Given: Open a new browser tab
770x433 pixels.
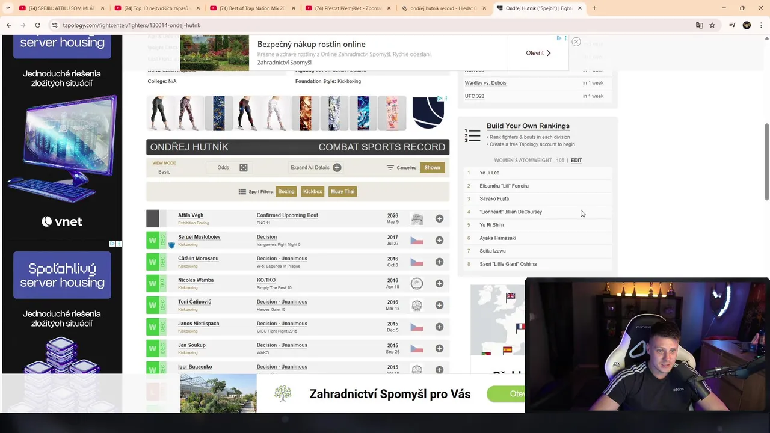Looking at the screenshot, I should [594, 8].
